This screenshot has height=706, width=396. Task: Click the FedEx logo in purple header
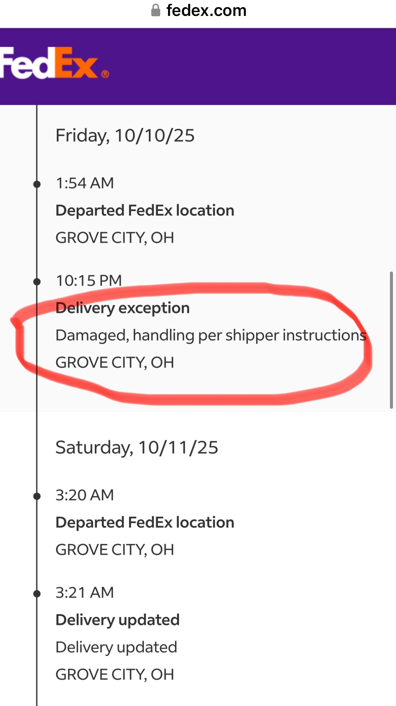tap(54, 63)
